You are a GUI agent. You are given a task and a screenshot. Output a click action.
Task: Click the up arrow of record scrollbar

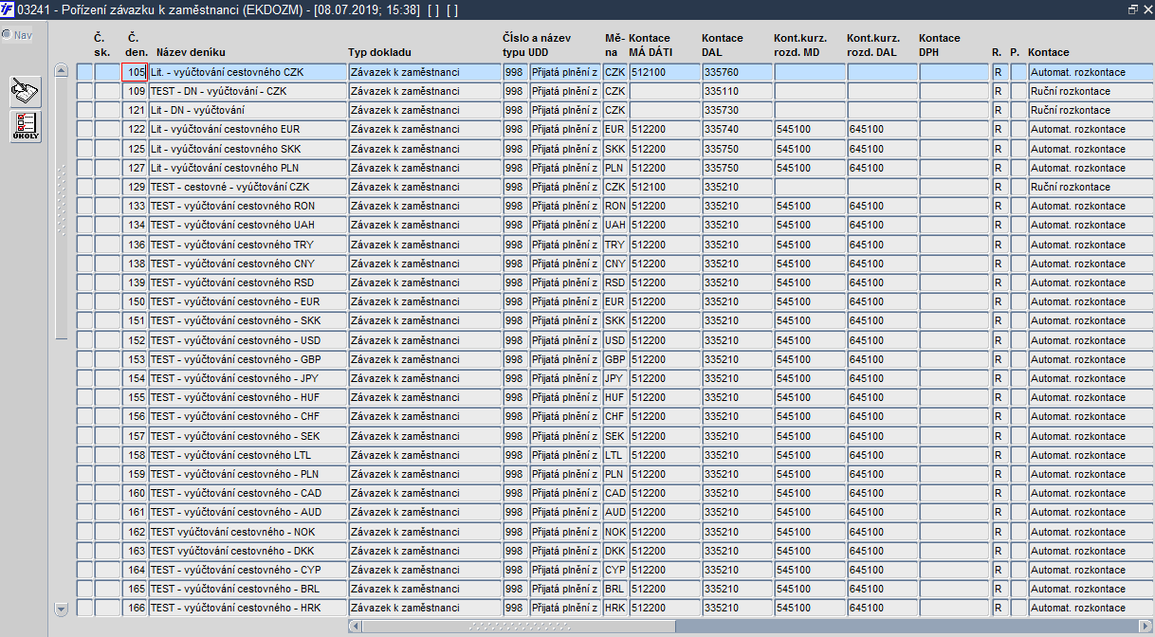pos(62,70)
